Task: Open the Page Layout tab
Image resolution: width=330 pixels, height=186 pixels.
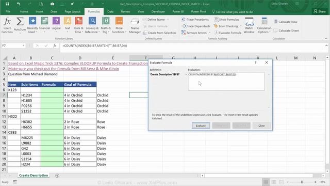Action: pos(72,11)
